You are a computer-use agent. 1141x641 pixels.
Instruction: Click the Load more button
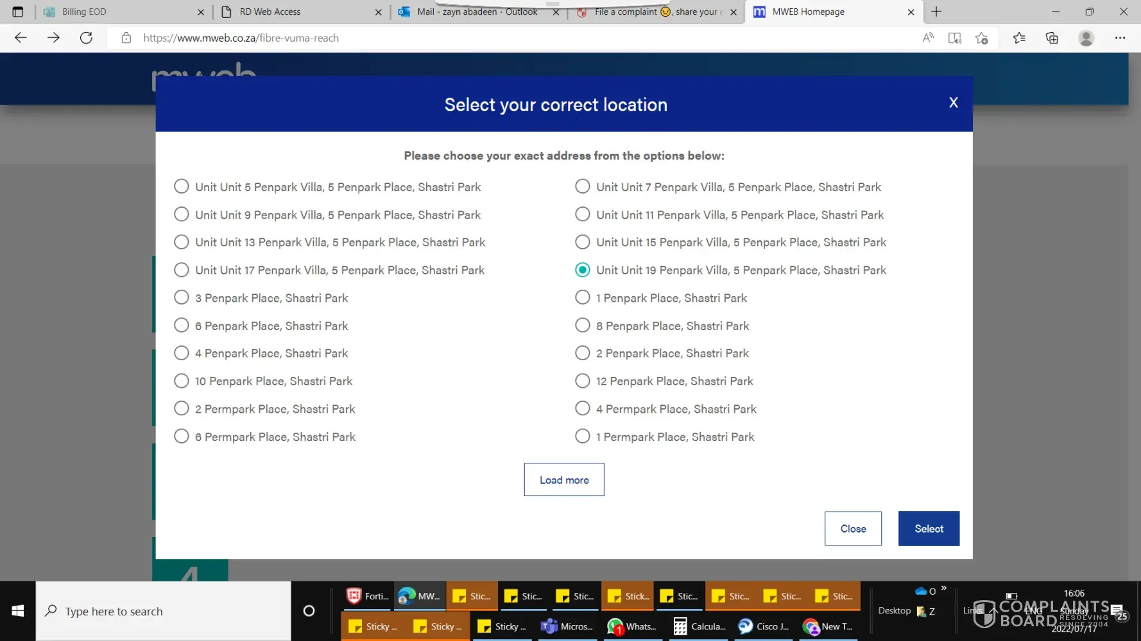pyautogui.click(x=564, y=479)
